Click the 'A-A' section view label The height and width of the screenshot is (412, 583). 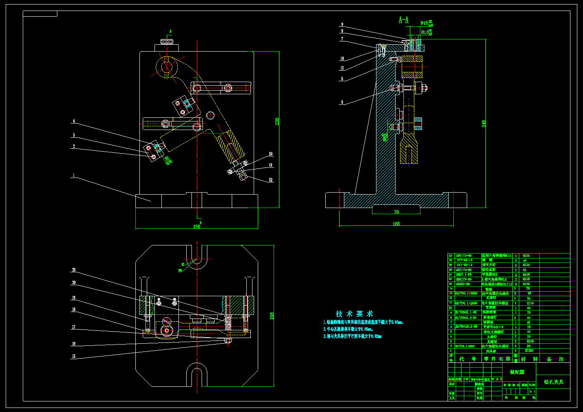click(x=403, y=20)
